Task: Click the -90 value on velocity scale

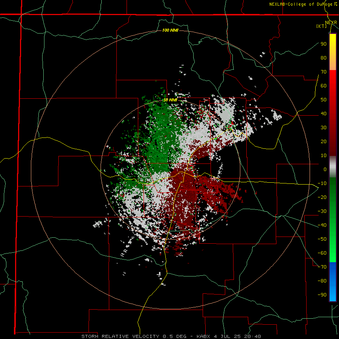Action: [322, 295]
